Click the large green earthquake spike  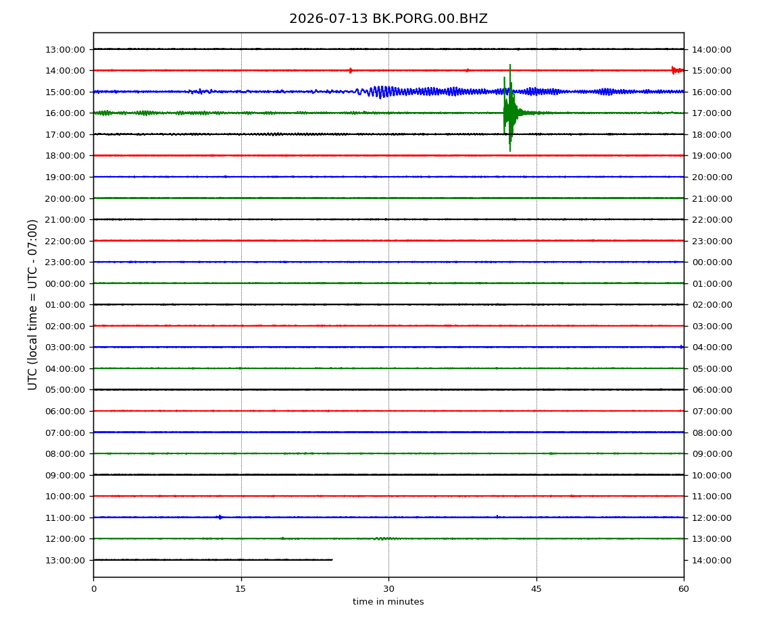click(x=509, y=109)
